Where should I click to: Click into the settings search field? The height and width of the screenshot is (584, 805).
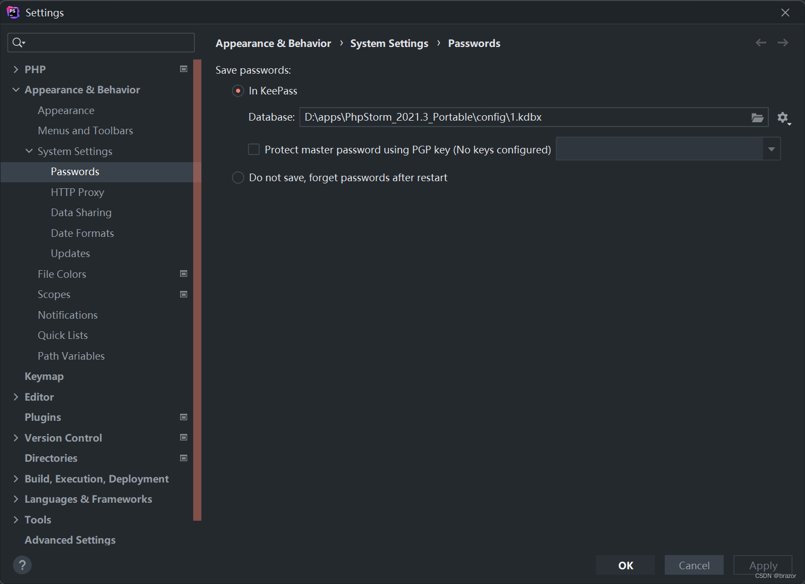[101, 43]
